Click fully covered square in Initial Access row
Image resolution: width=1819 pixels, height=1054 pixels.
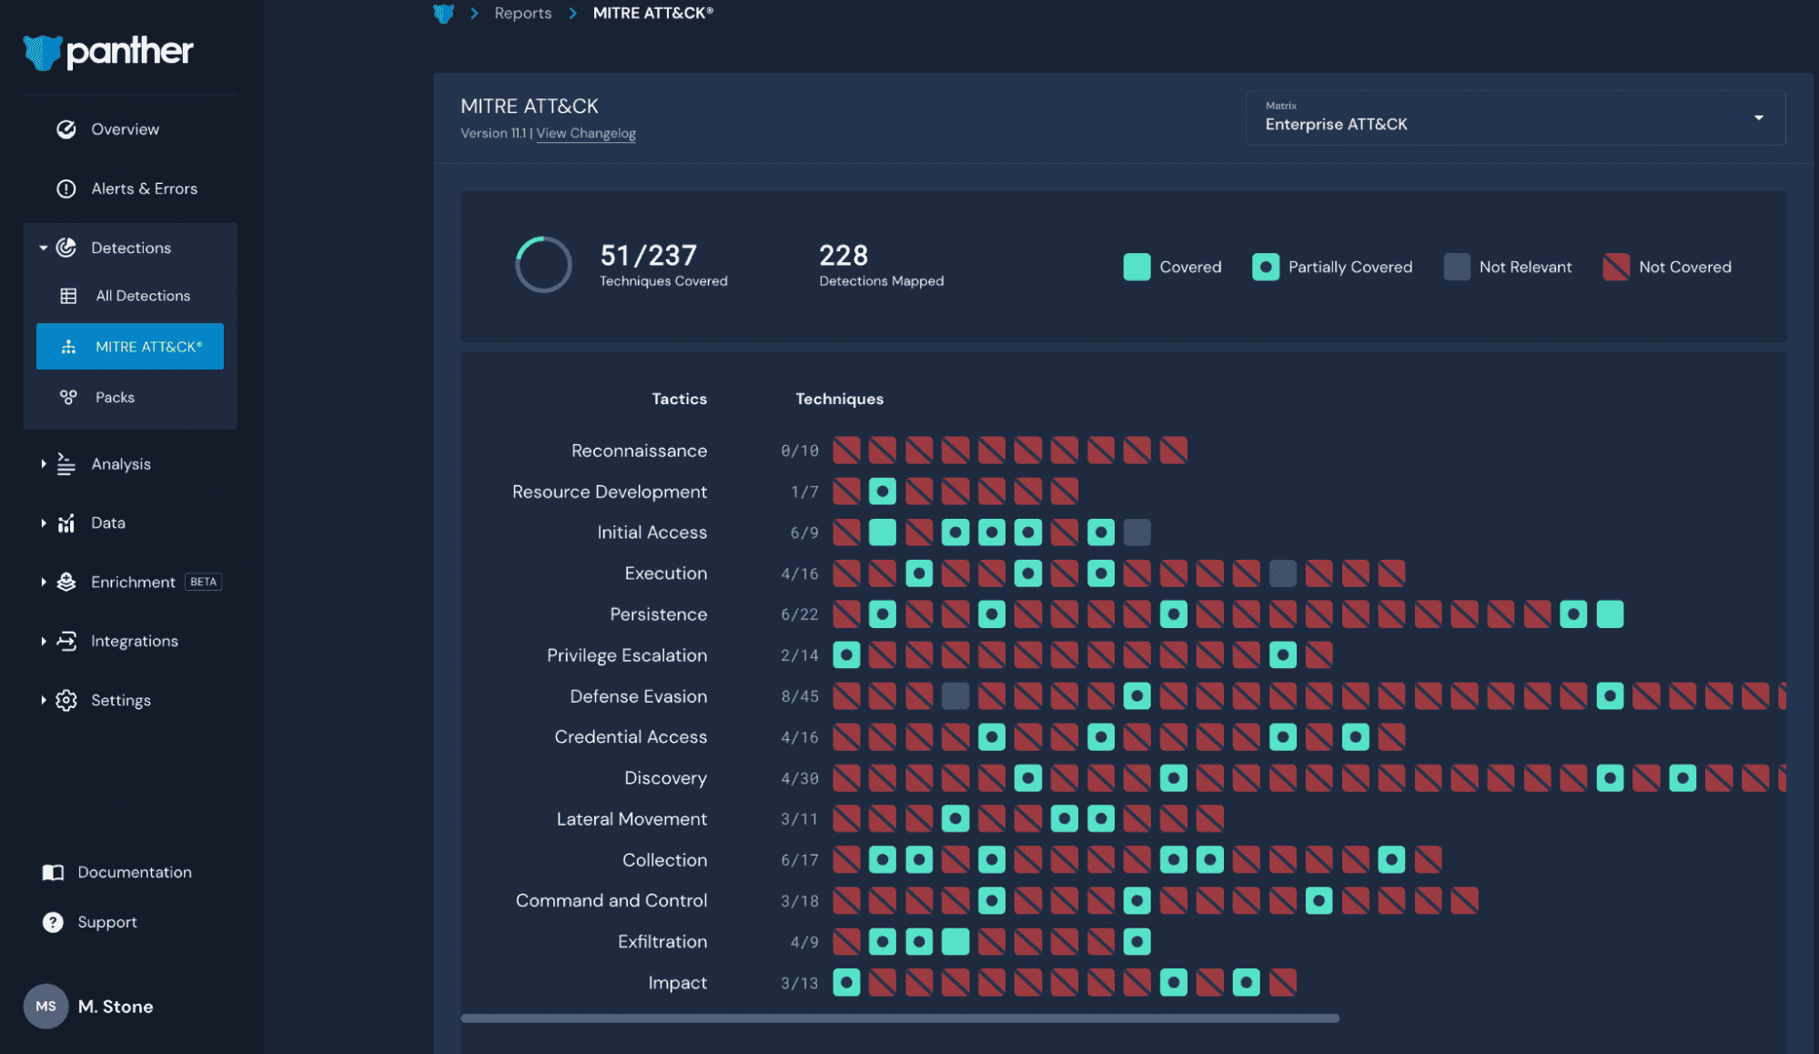882,532
